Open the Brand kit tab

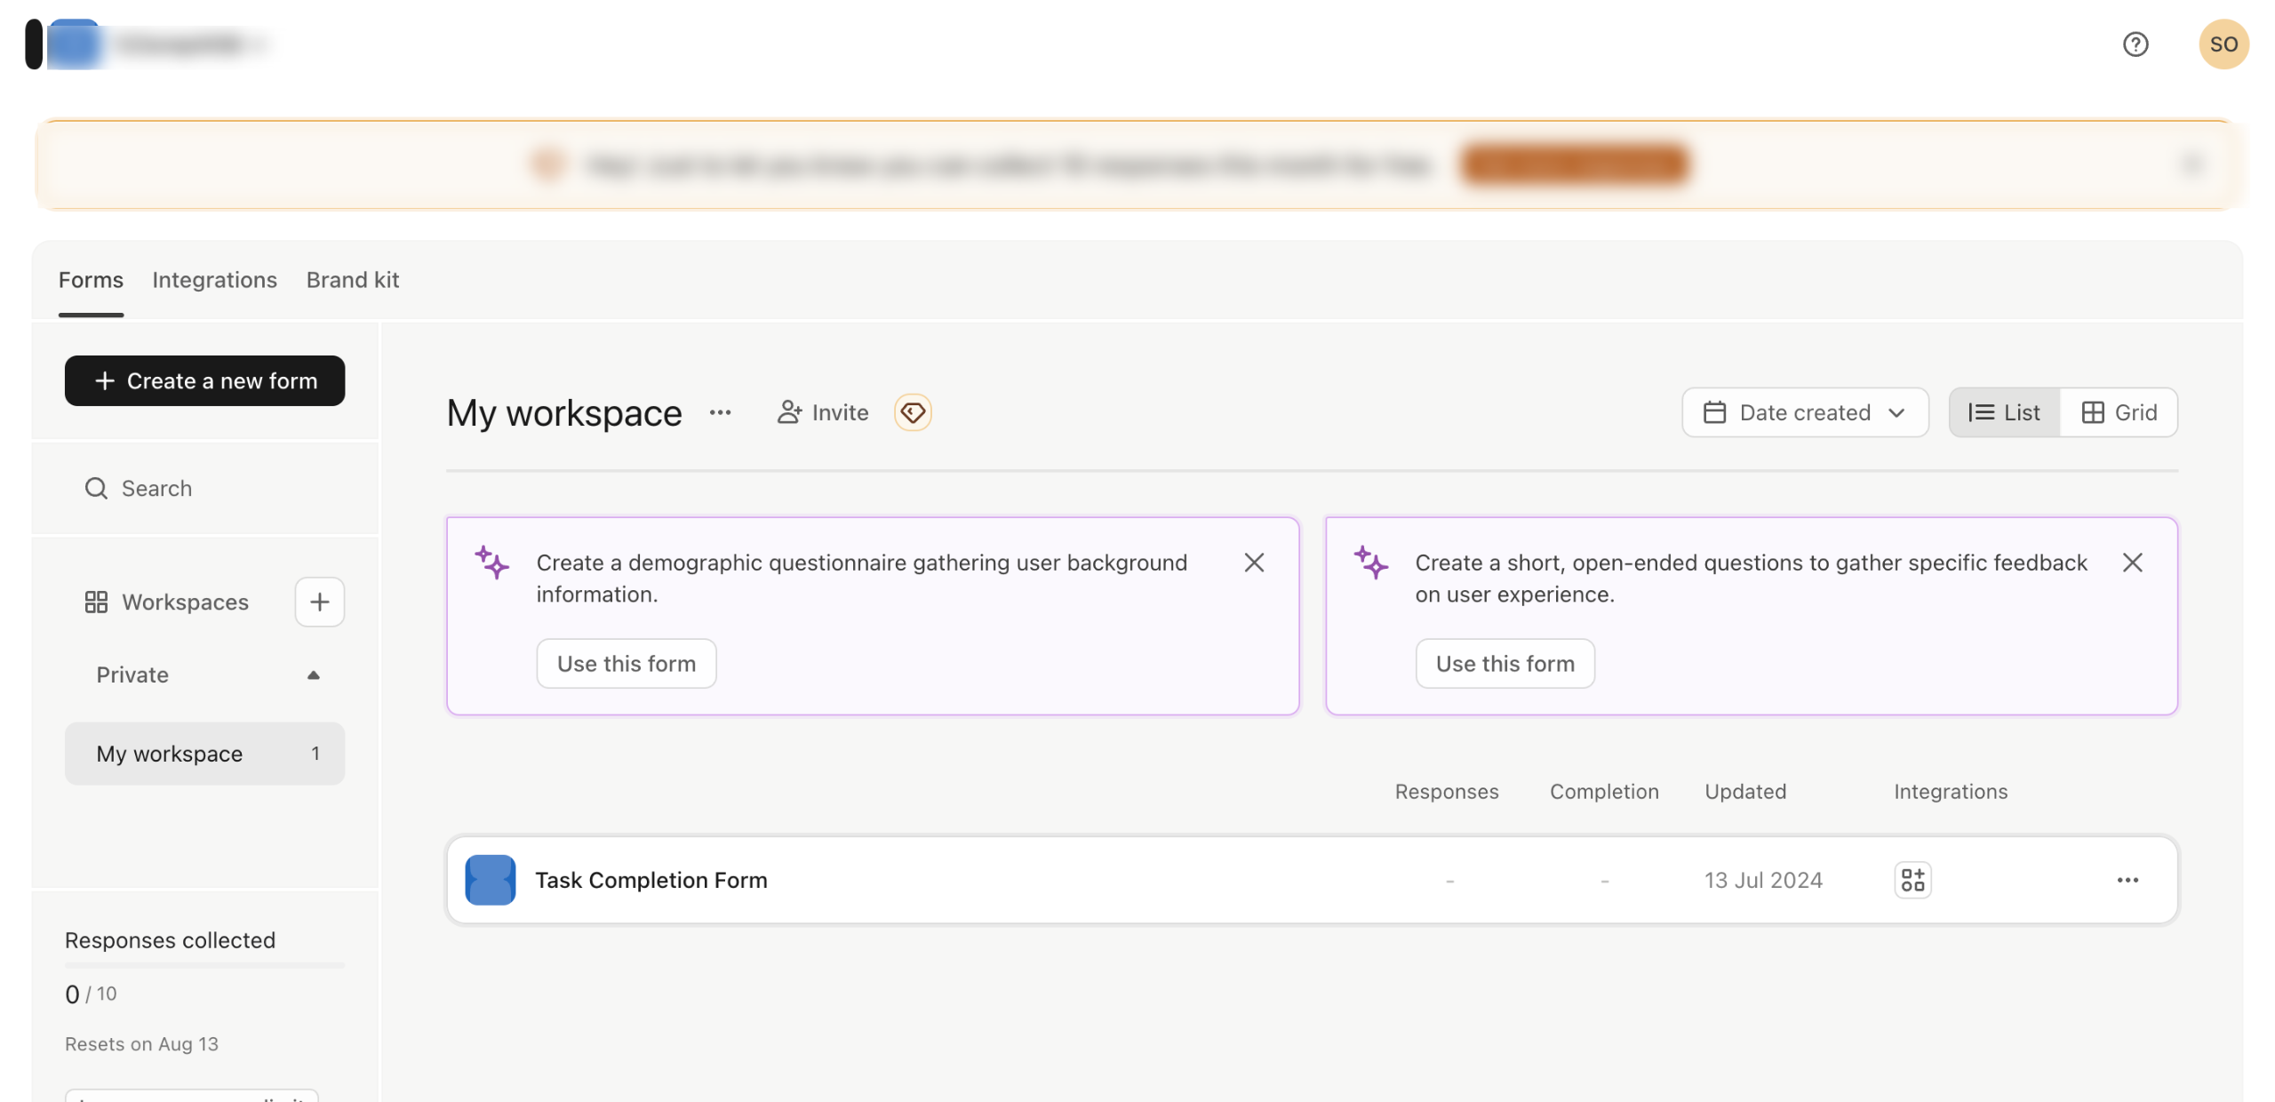click(x=352, y=280)
